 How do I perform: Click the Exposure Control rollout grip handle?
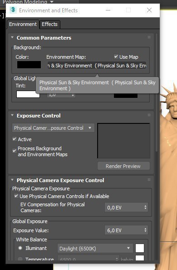(149, 115)
